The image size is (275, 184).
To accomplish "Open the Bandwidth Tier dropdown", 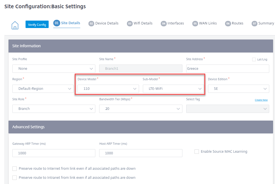I will pyautogui.click(x=141, y=109).
